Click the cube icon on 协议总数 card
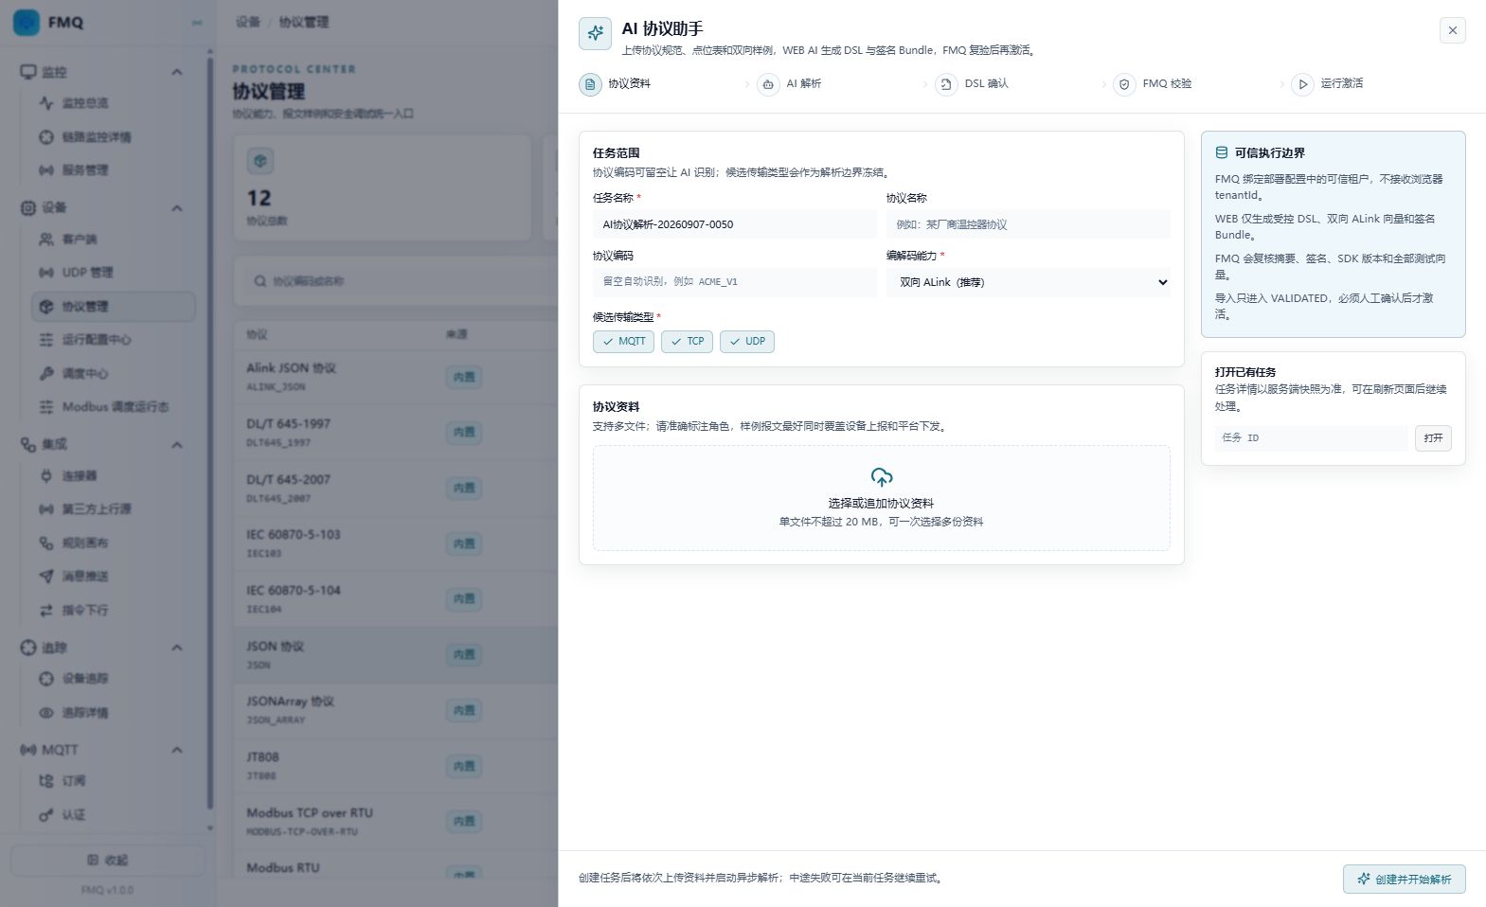The height and width of the screenshot is (907, 1486). [260, 161]
